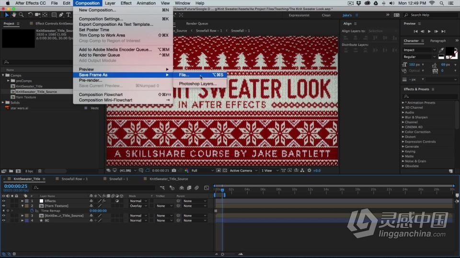This screenshot has width=460, height=258.
Task: Click the zoom in mountains icon on timeline
Action: 241,254
